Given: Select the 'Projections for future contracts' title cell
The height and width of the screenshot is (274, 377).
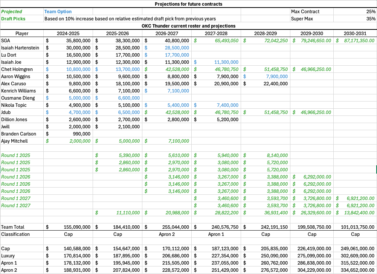Looking at the screenshot, I should point(188,4).
